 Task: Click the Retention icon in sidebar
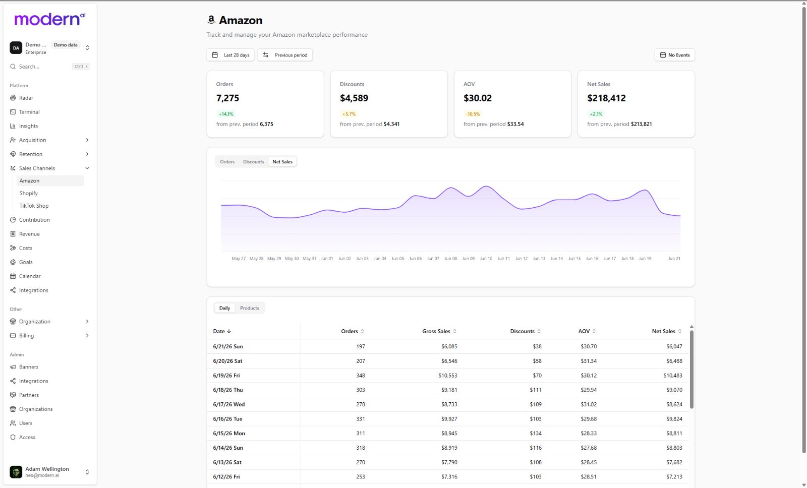[13, 154]
